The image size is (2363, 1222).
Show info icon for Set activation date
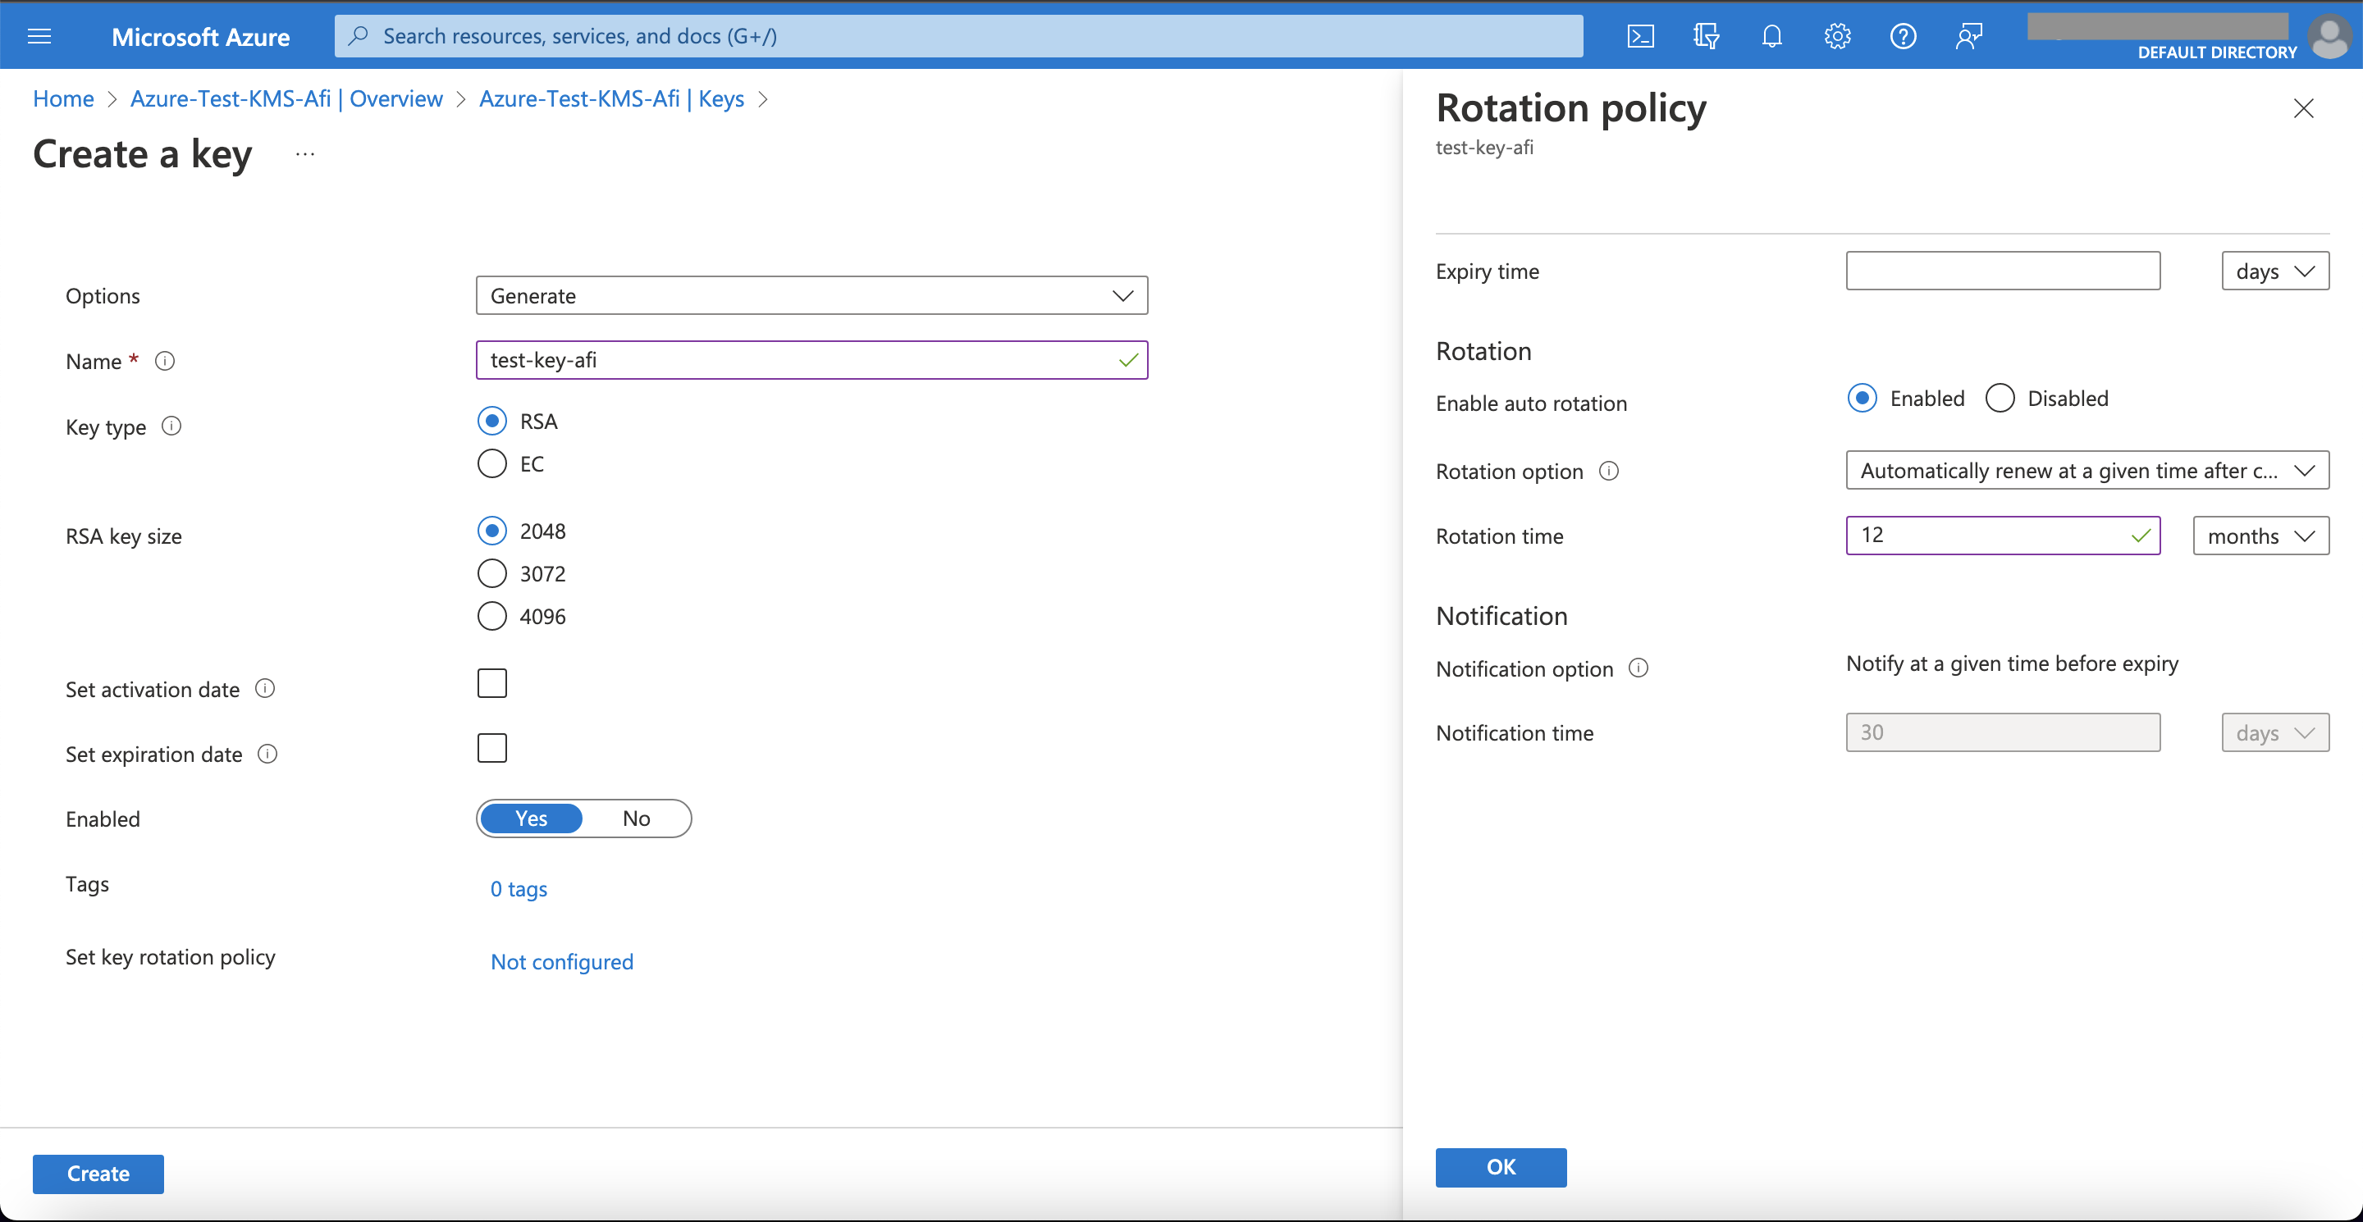(265, 688)
